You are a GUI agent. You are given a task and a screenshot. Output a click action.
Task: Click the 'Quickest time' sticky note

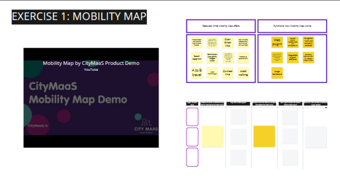(228, 73)
